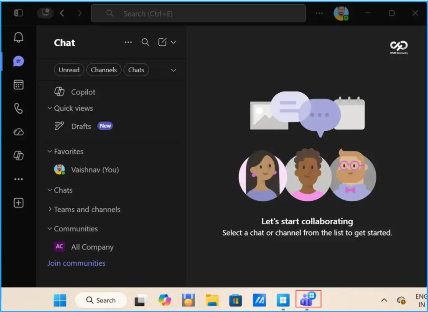Screen dimensions: 428x312
Task: Open Vaishnav (You) chat
Action: pyautogui.click(x=112, y=170)
